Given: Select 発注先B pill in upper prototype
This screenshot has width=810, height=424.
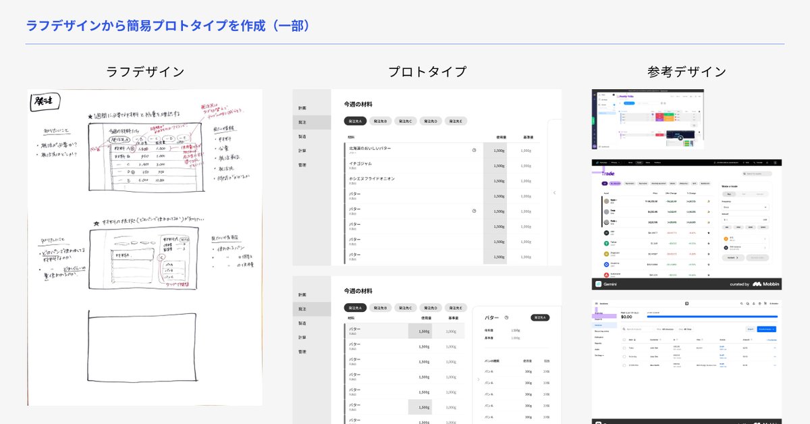Looking at the screenshot, I should tap(380, 121).
